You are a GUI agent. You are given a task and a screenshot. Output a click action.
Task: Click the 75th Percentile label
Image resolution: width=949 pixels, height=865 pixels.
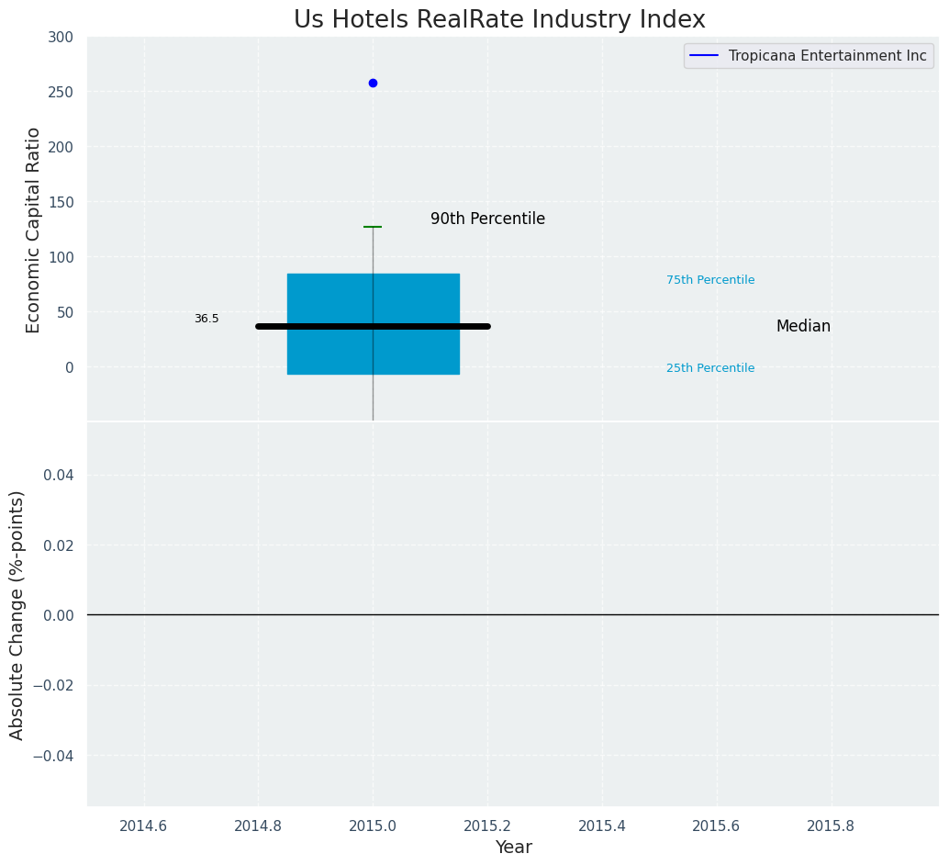coord(710,280)
